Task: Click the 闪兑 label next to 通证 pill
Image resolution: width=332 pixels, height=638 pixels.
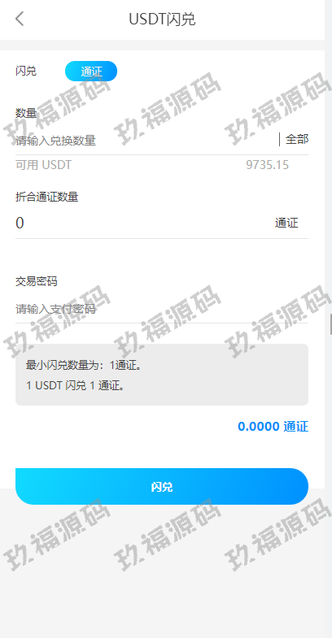Action: 26,71
